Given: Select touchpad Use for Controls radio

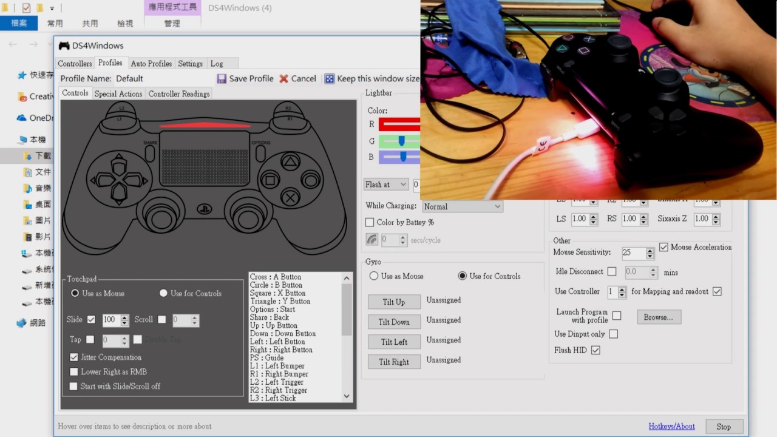Looking at the screenshot, I should (163, 293).
